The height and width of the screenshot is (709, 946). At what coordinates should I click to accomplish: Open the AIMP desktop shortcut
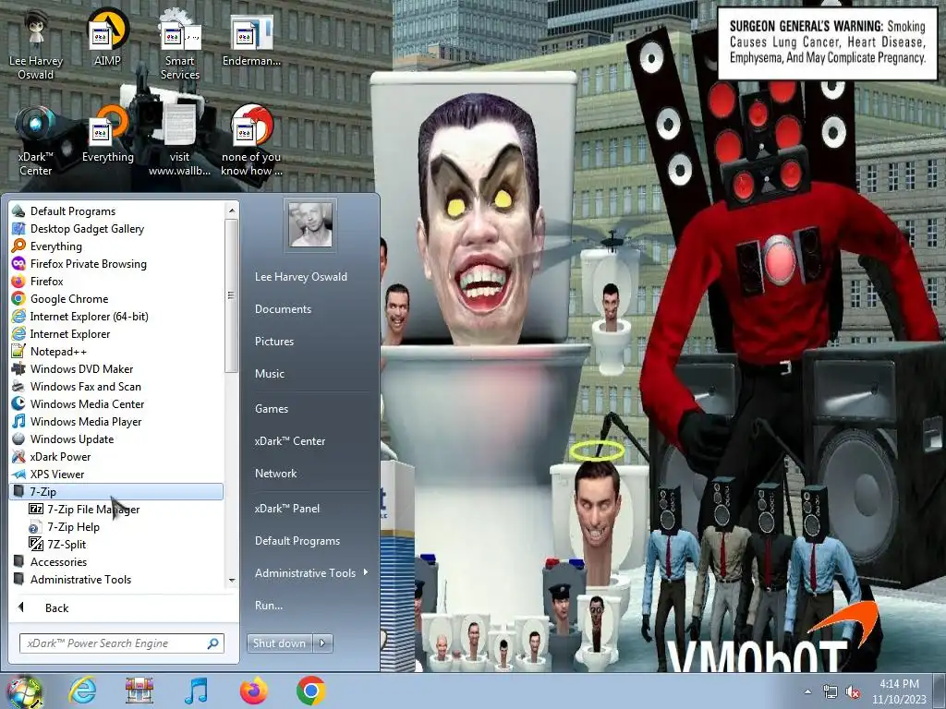click(x=107, y=39)
